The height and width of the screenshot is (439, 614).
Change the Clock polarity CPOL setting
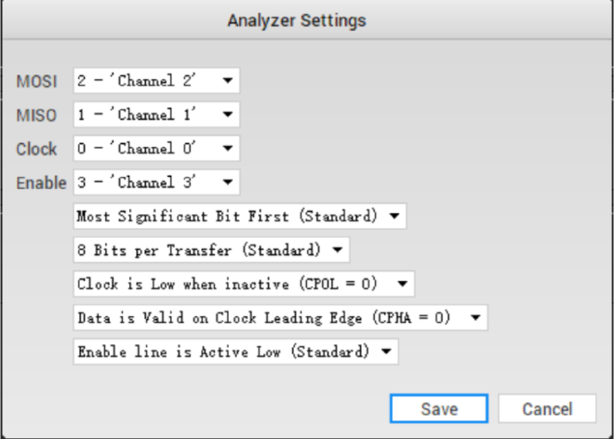pos(243,284)
